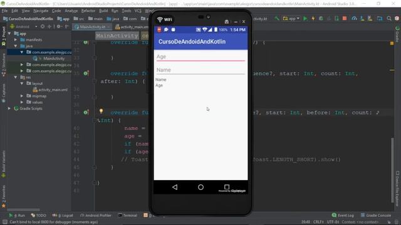
Task: Open the Terminal tool window
Action: pos(128,216)
